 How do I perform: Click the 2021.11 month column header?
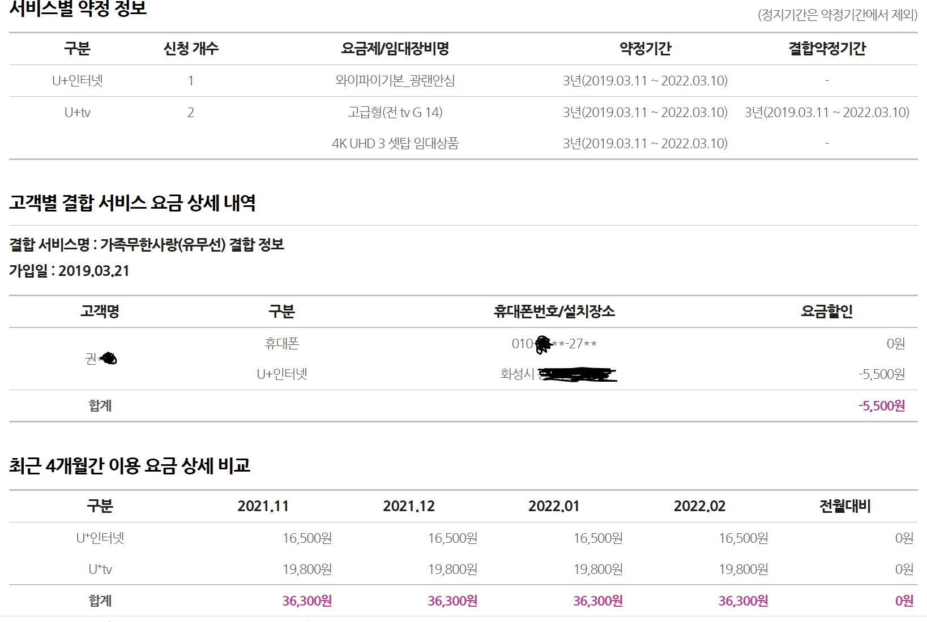coord(263,506)
